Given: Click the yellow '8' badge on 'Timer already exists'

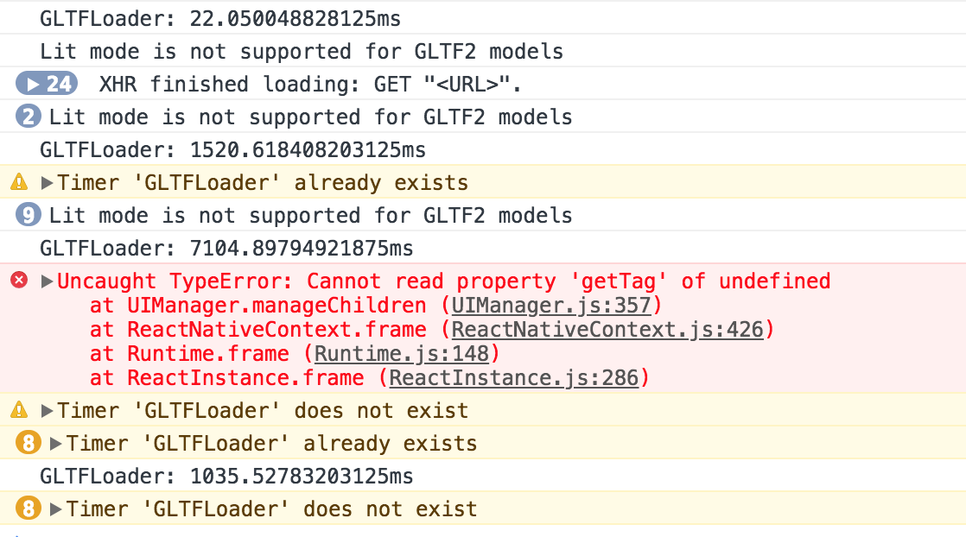Looking at the screenshot, I should [29, 443].
